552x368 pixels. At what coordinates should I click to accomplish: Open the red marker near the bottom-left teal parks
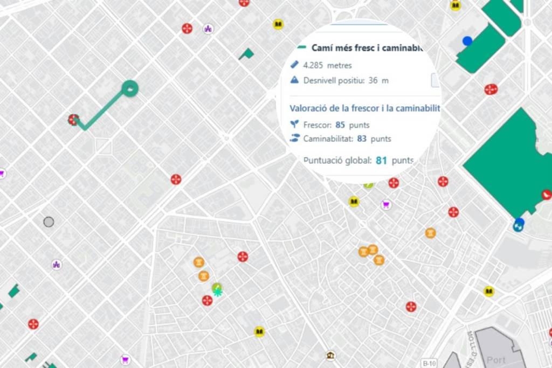click(33, 324)
